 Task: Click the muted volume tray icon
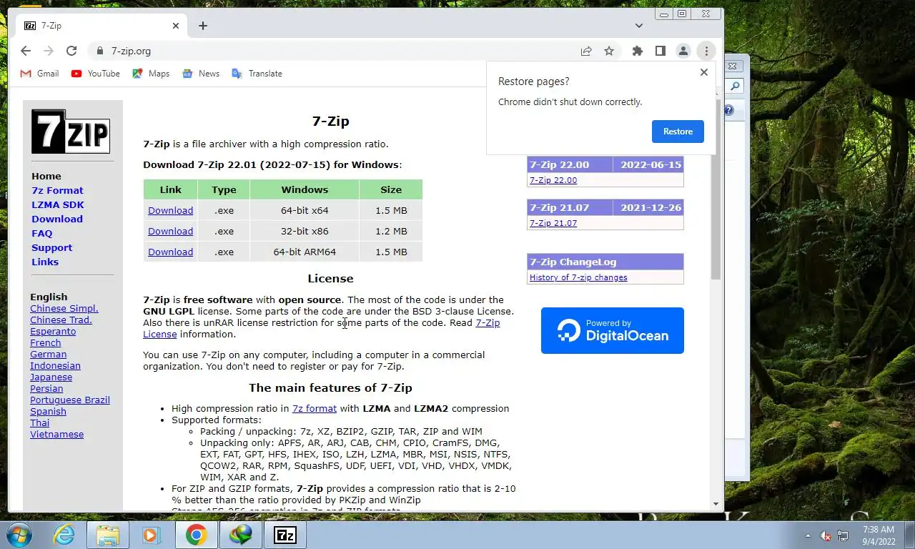[x=826, y=535]
